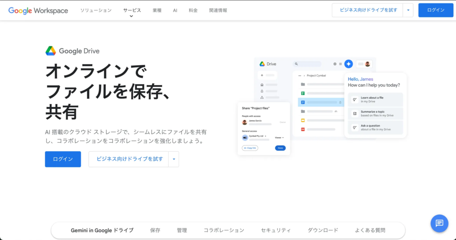The height and width of the screenshot is (240, 456).
Task: Click the Google Workspace logo
Action: pyautogui.click(x=38, y=11)
